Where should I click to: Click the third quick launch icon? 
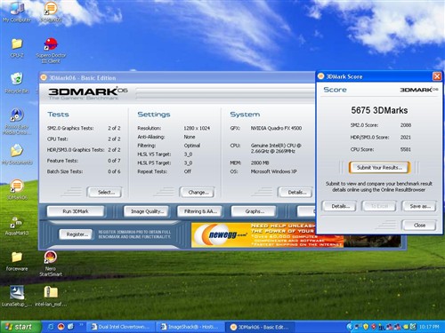pos(70,327)
